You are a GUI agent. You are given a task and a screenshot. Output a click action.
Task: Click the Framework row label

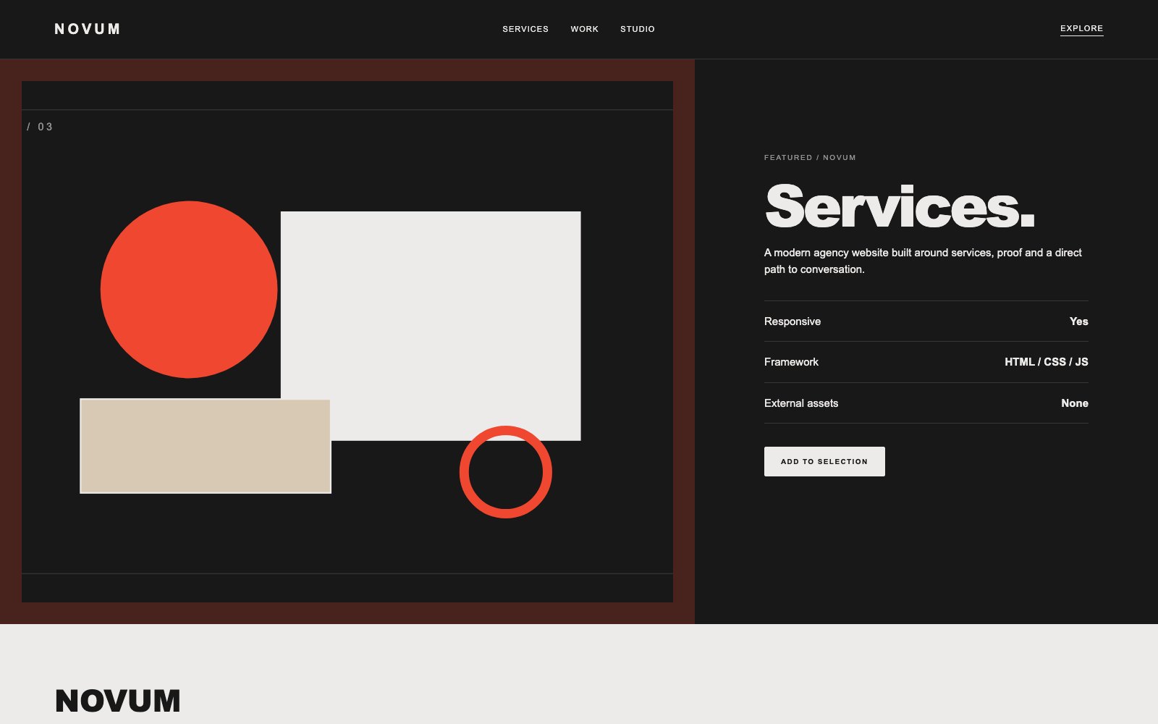click(791, 362)
